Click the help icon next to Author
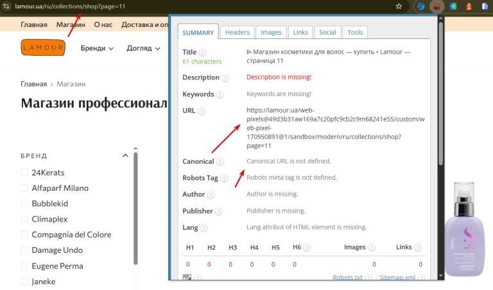The image size is (493, 290). [211, 195]
